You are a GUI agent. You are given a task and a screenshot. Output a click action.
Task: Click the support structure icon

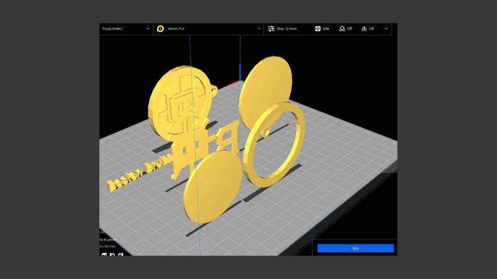point(341,29)
